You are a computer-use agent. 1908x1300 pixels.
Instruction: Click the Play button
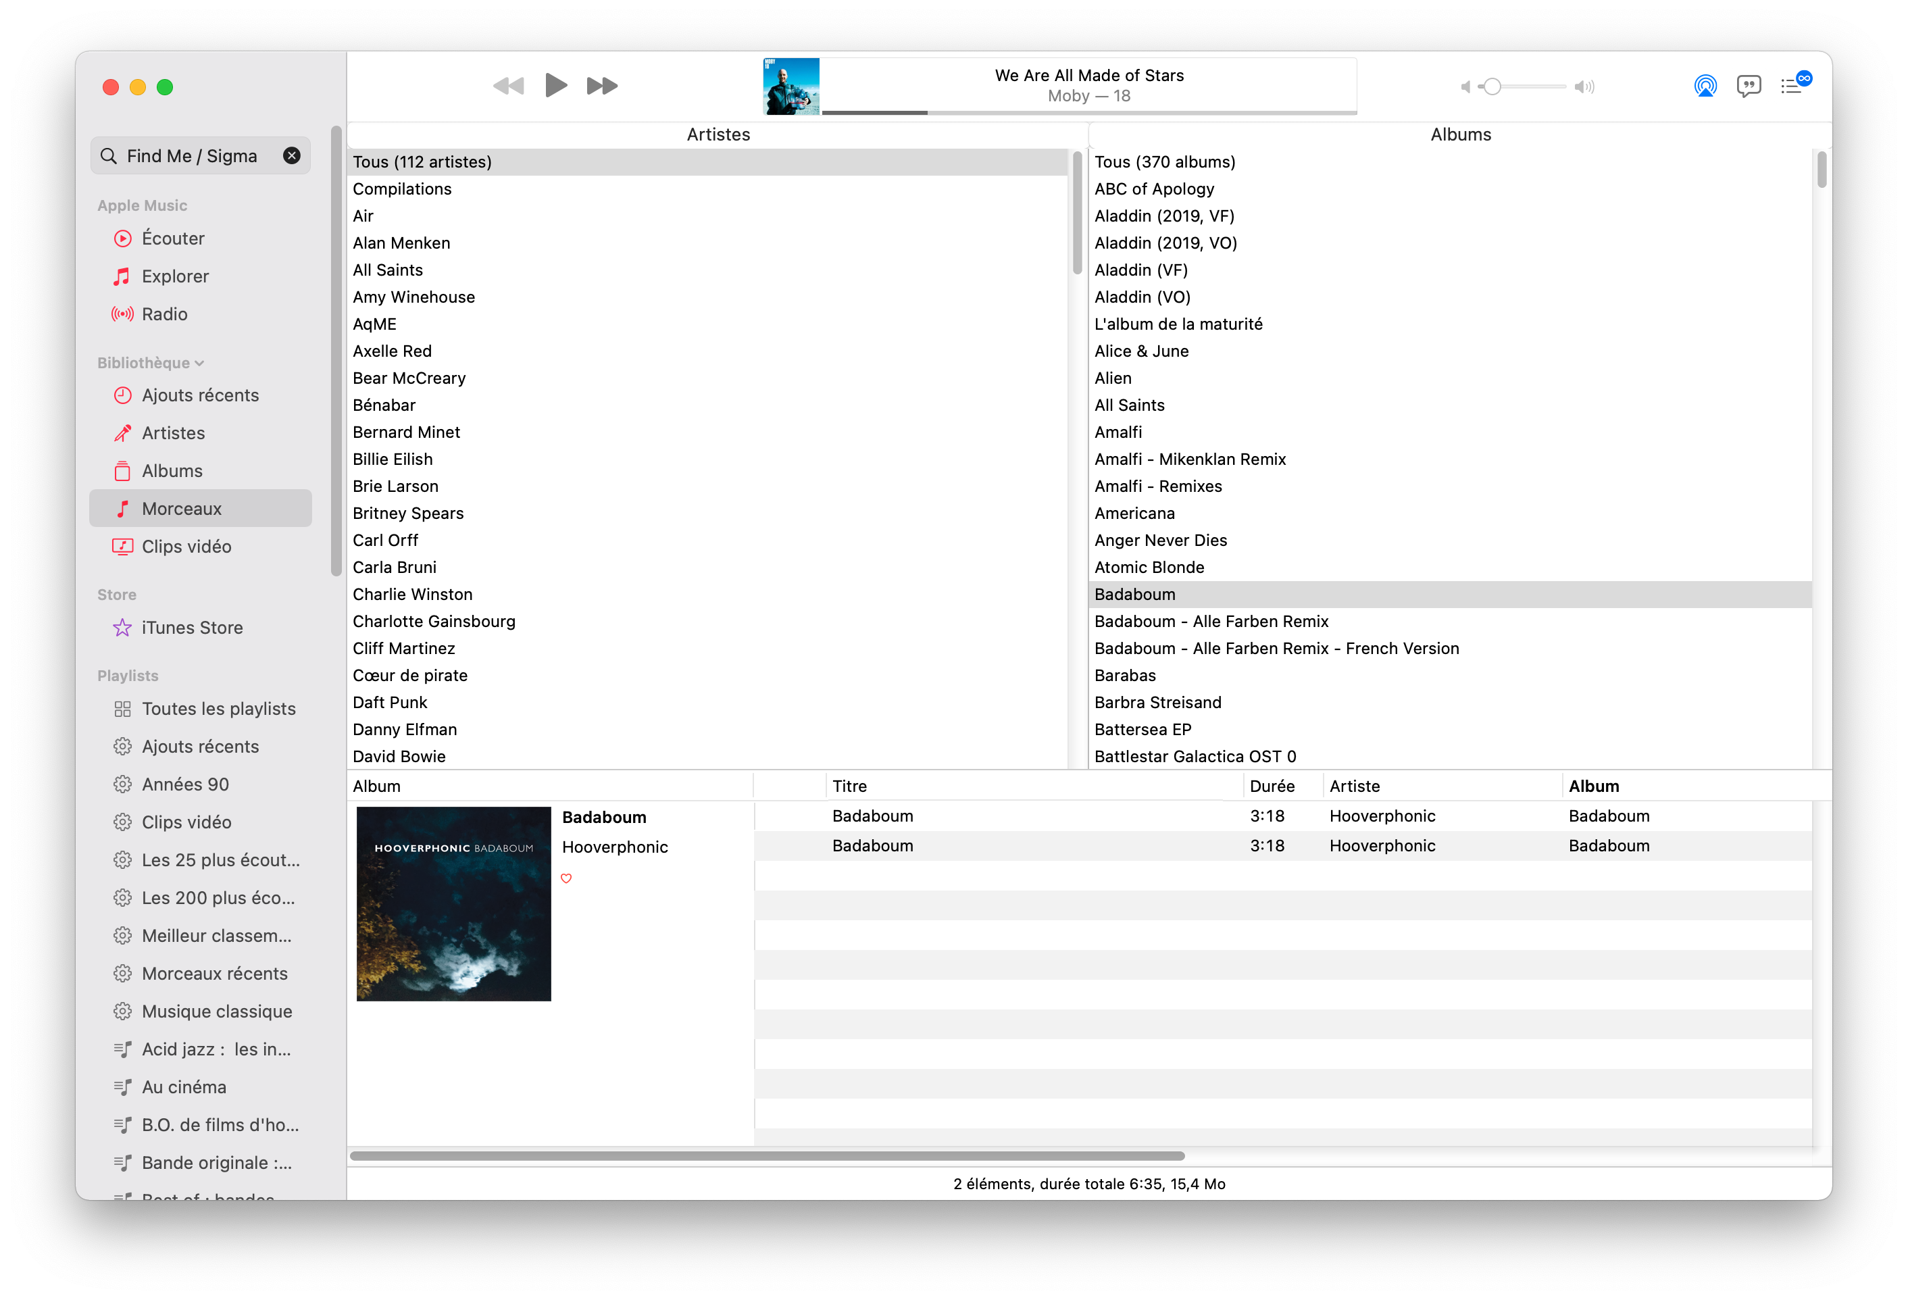(x=556, y=85)
